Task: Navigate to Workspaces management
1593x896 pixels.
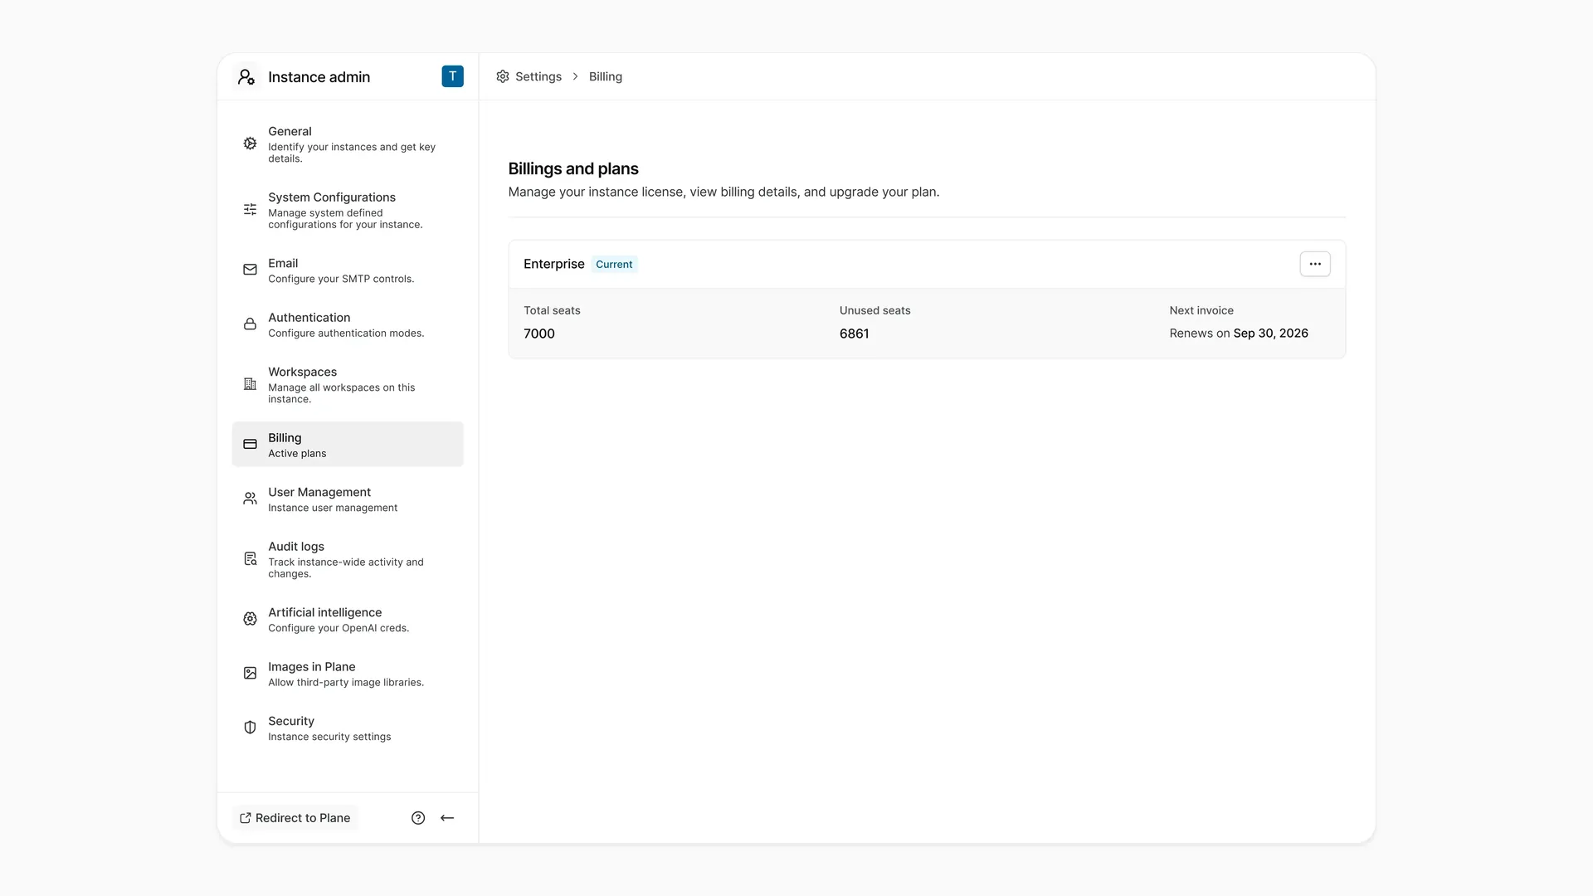Action: point(348,385)
